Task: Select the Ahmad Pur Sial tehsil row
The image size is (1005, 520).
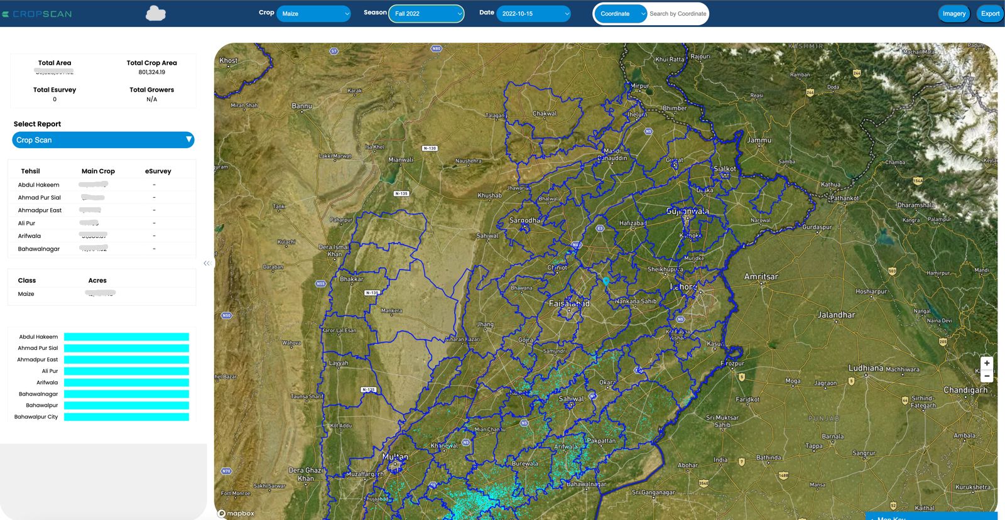Action: point(102,197)
